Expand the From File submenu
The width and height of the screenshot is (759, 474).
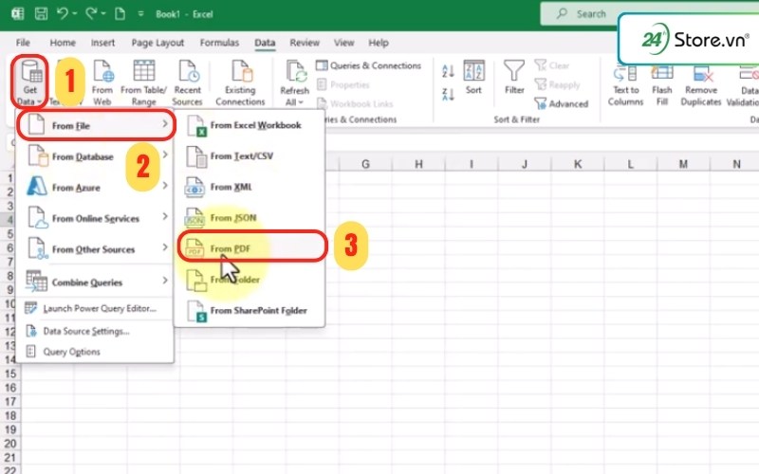click(96, 125)
